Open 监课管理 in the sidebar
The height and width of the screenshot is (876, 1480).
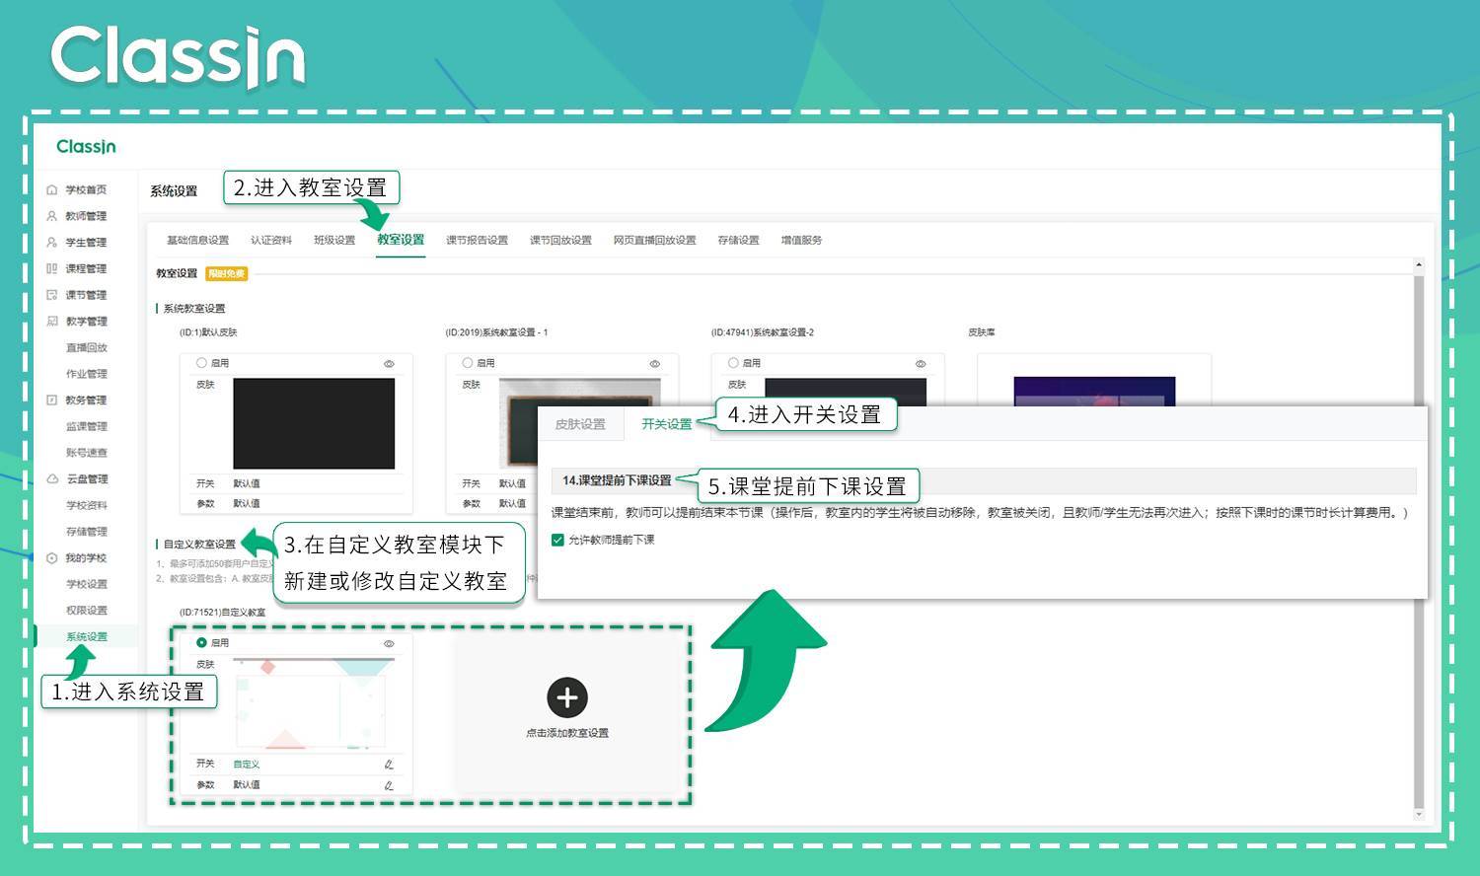[x=86, y=426]
